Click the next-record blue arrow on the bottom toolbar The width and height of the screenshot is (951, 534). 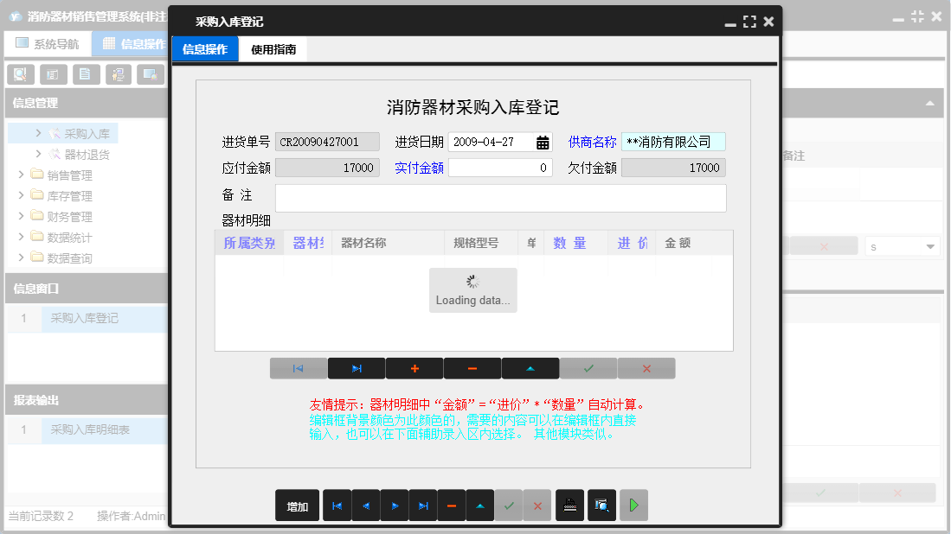[x=395, y=505]
